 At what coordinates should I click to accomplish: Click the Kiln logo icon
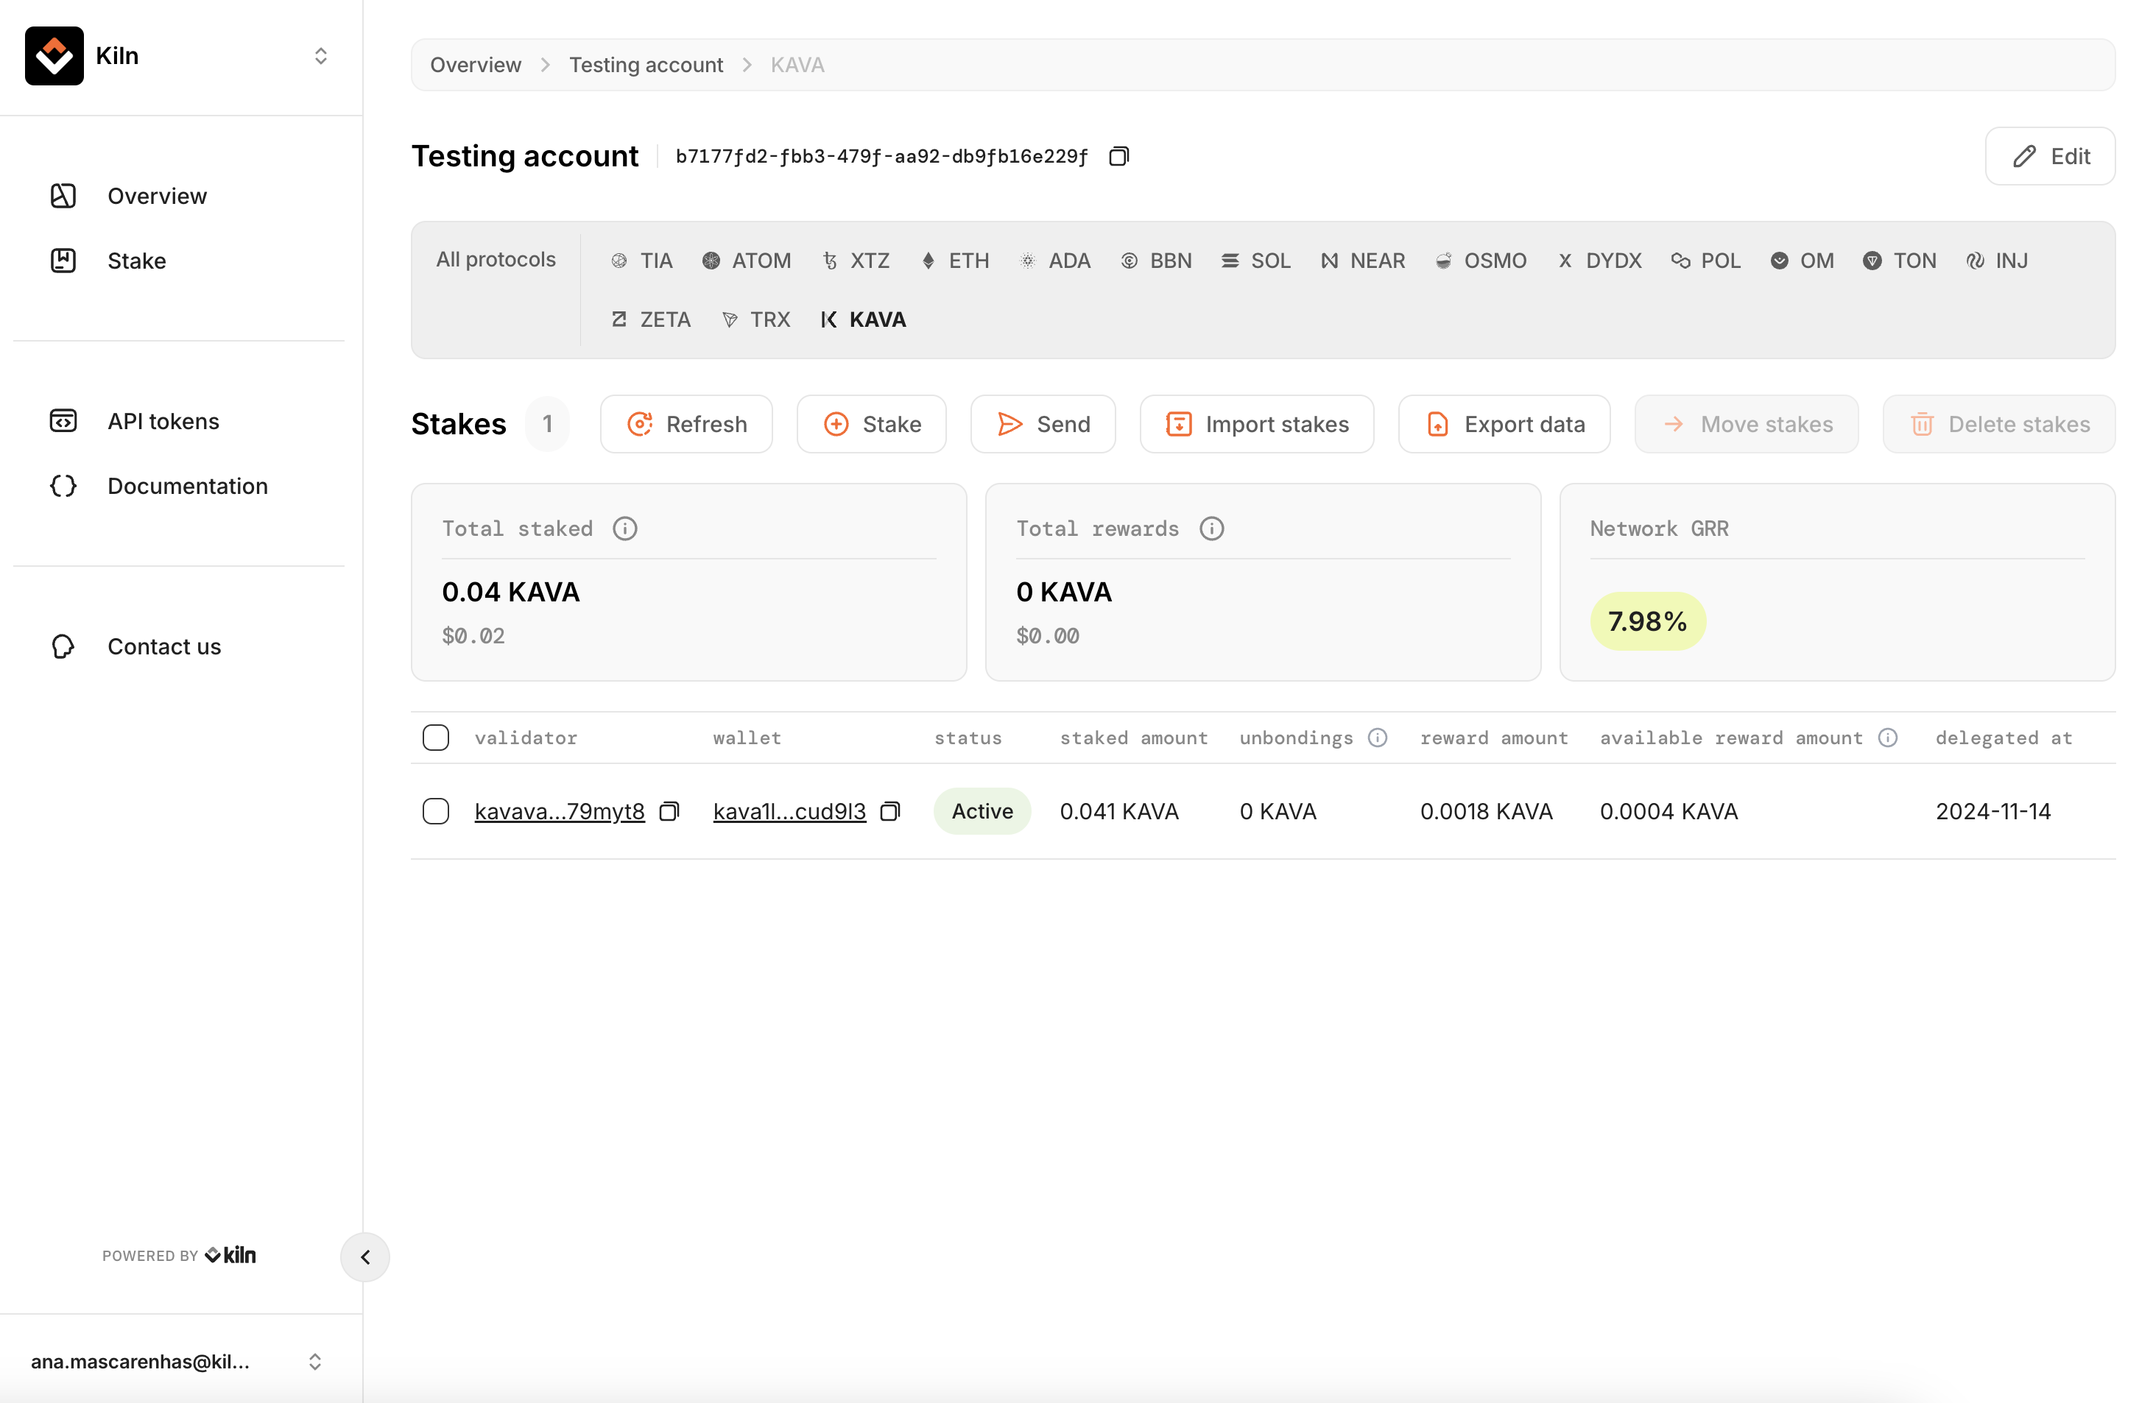(x=54, y=56)
